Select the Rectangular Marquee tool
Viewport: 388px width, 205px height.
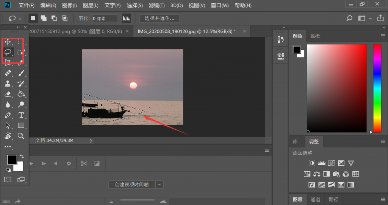(x=21, y=42)
